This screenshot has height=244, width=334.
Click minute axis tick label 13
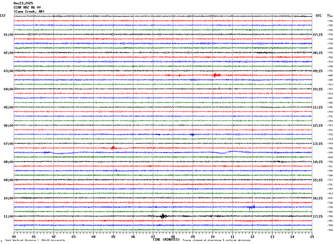[x=272, y=237]
